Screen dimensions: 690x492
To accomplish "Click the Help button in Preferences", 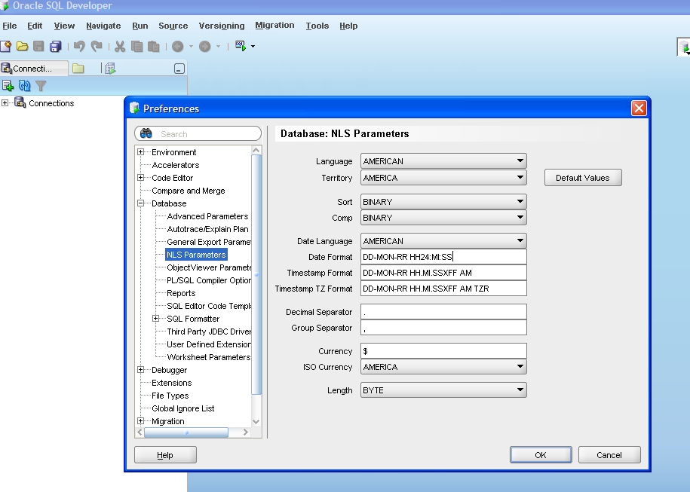I will coord(165,455).
